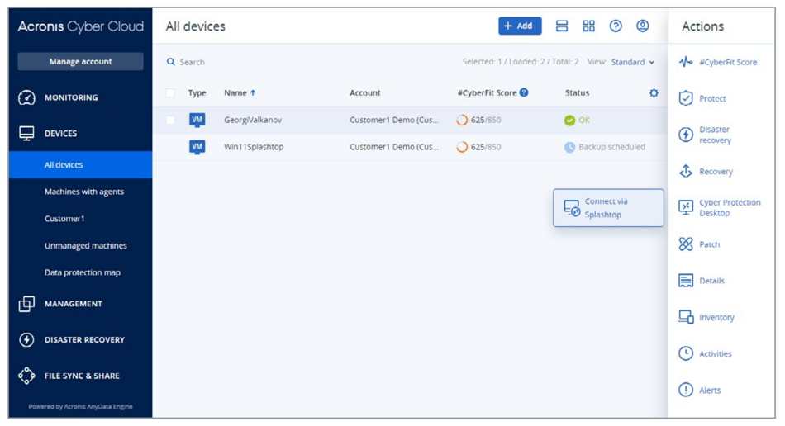This screenshot has height=426, width=785.
Task: Click the Backup scheduled status
Action: [605, 147]
